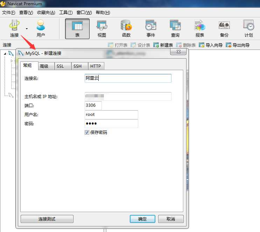
Task: Expand the Connection dropdown arrow
Action: pos(27,29)
